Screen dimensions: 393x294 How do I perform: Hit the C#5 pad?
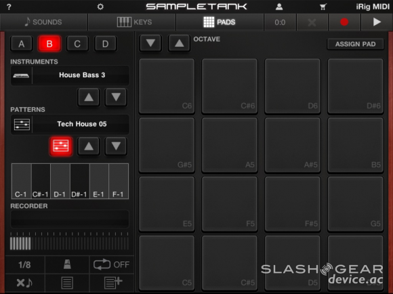pyautogui.click(x=230, y=263)
